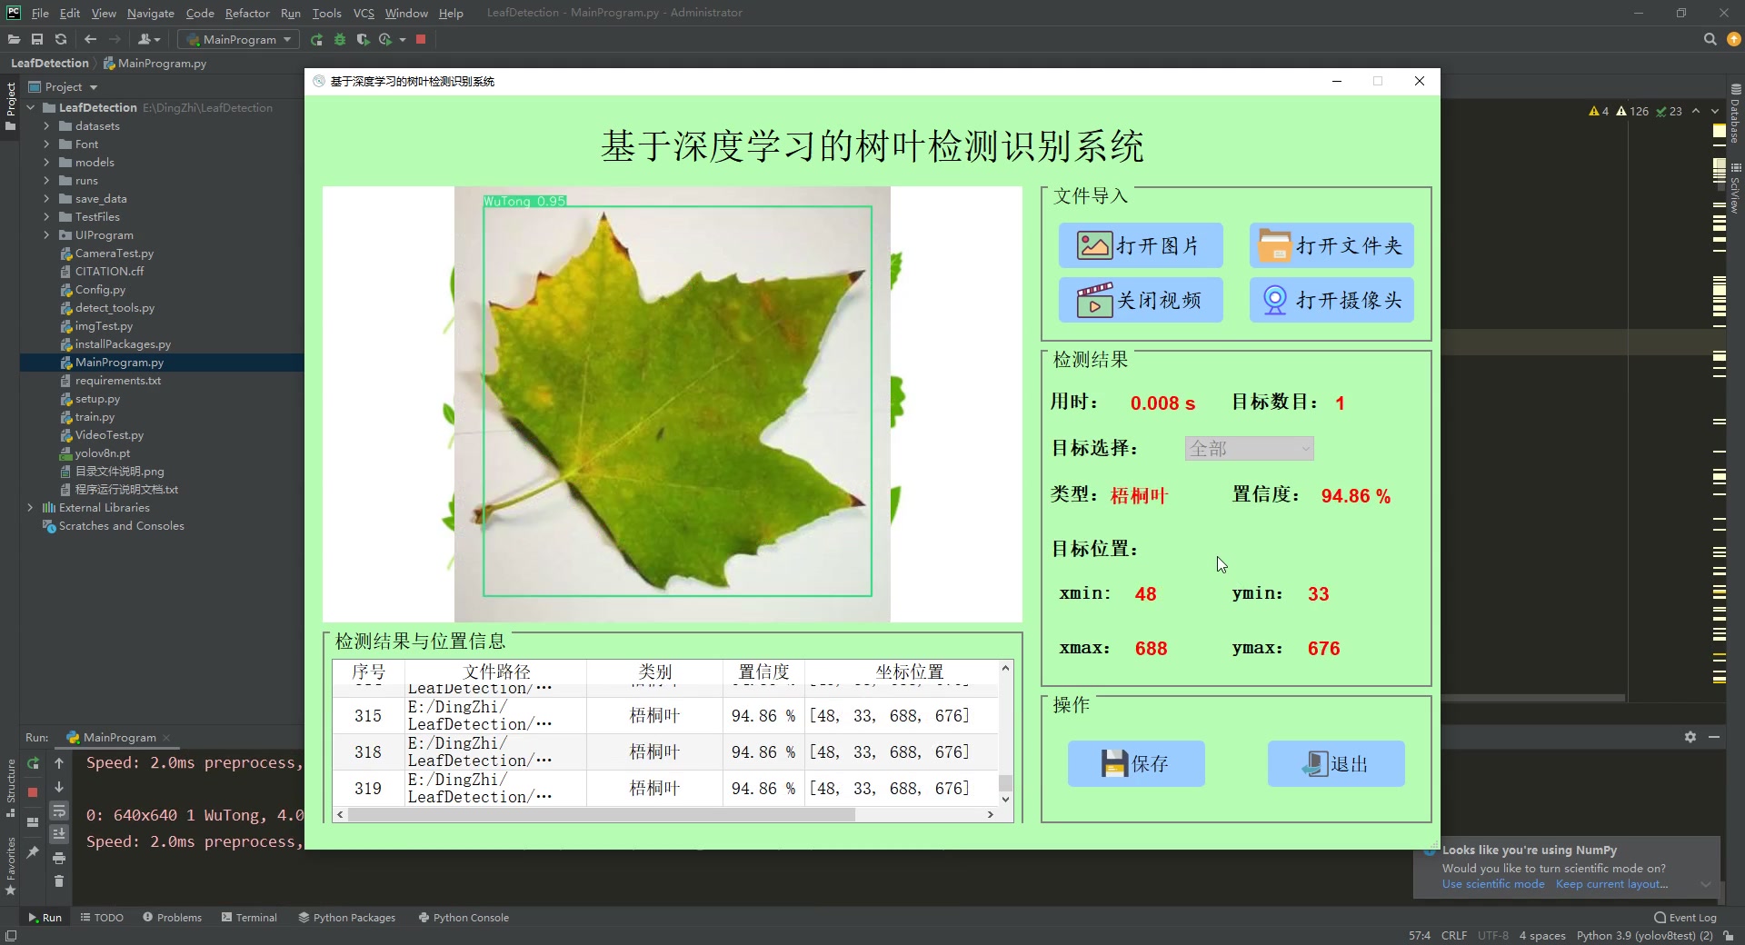1745x945 pixels.
Task: Click the right arrow of the table scrollbar
Action: (991, 815)
